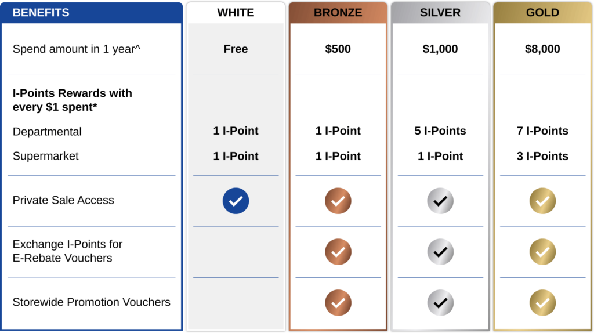The width and height of the screenshot is (594, 333).
Task: Click the Gold $8,000 spend amount
Action: [x=542, y=49]
